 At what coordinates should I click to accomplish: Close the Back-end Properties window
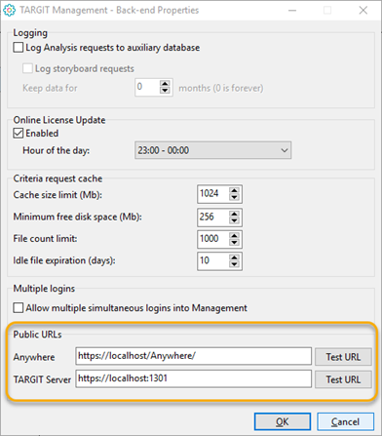363,11
